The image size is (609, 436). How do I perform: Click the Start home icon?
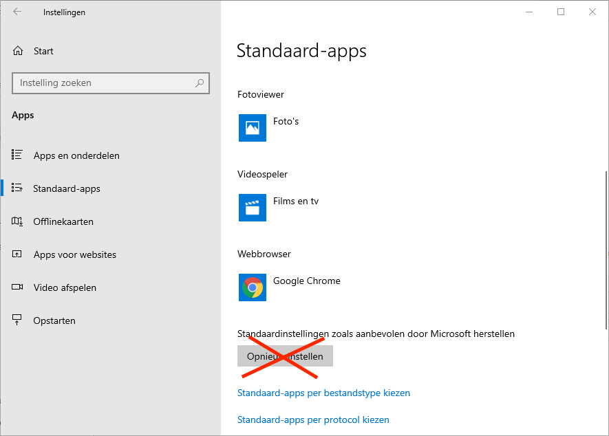coord(18,51)
